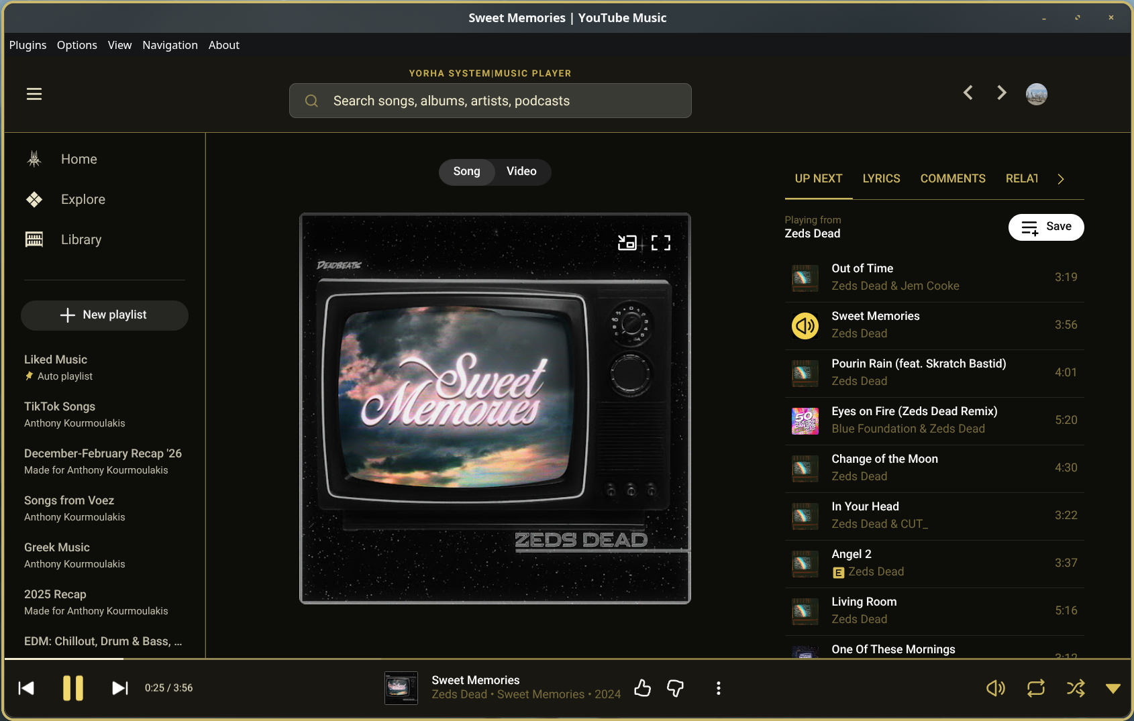This screenshot has width=1134, height=721.
Task: Dislike the song with thumbs down
Action: pyautogui.click(x=675, y=688)
